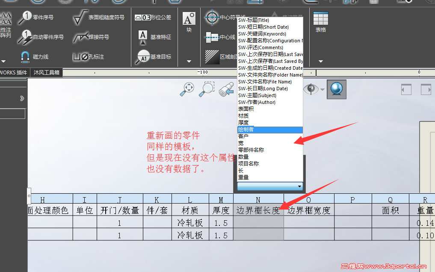The image size is (435, 272).
Task: Select the 材质 property option
Action: [270, 115]
